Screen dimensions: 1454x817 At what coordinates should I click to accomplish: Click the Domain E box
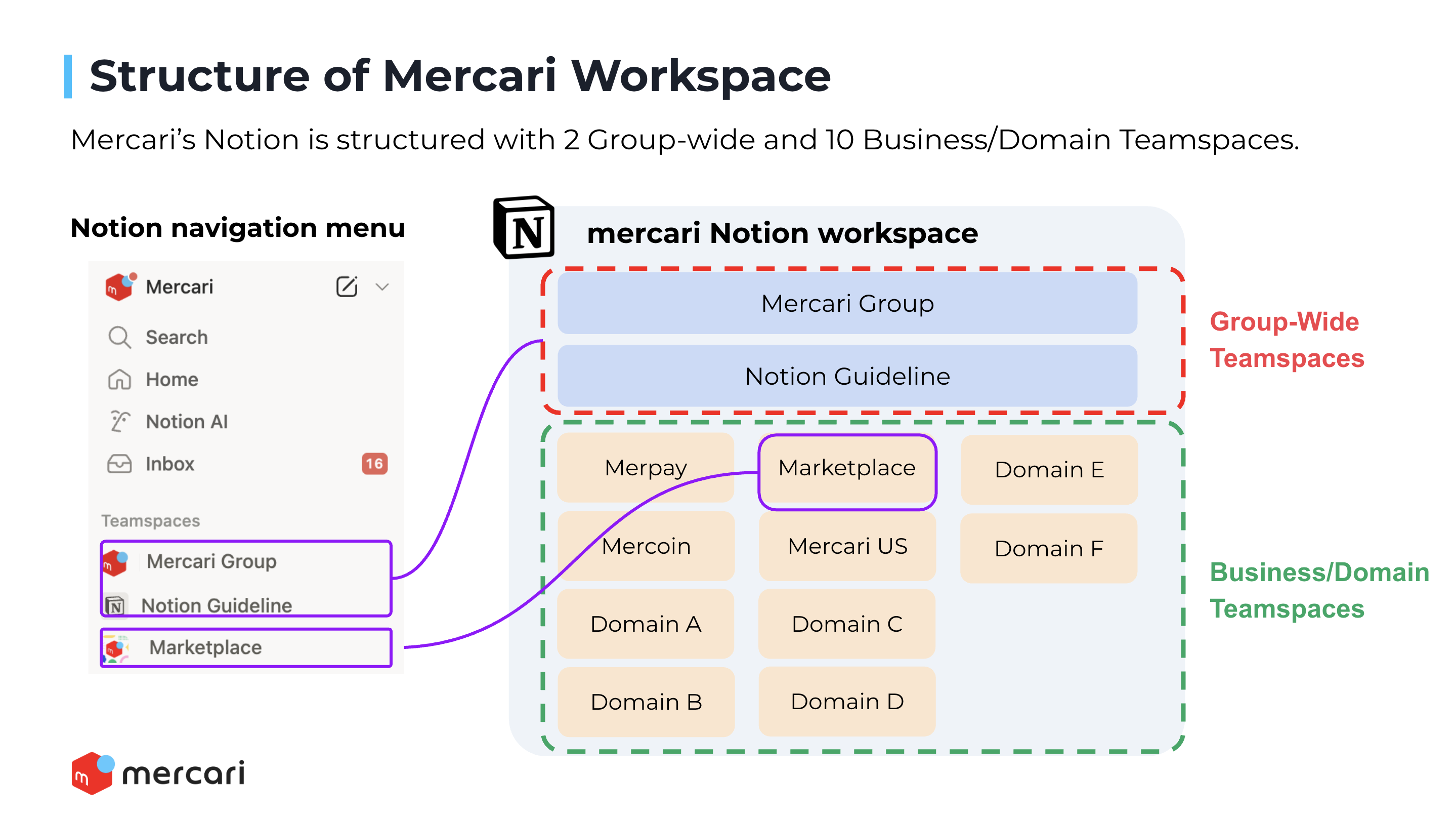click(1049, 470)
